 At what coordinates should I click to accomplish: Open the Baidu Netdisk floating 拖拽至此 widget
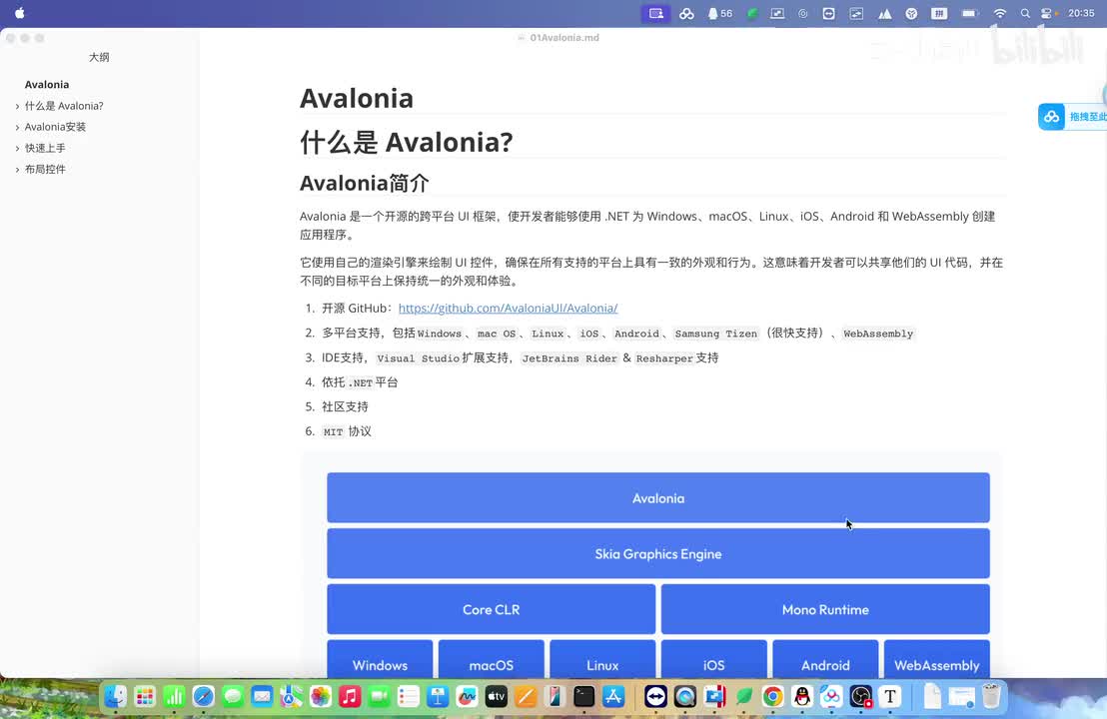(1072, 117)
